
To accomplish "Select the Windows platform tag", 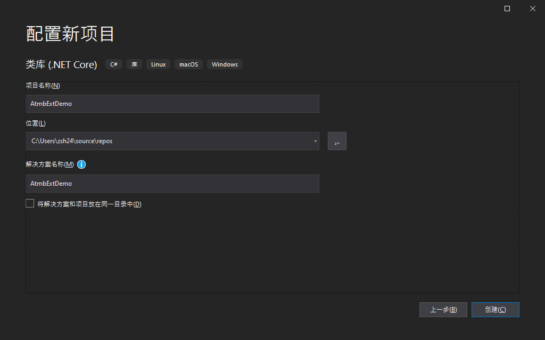I will coord(225,64).
